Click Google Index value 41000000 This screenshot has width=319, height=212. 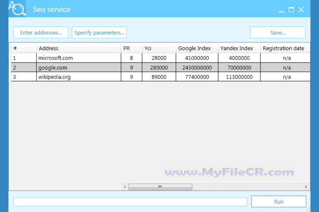[x=197, y=58]
